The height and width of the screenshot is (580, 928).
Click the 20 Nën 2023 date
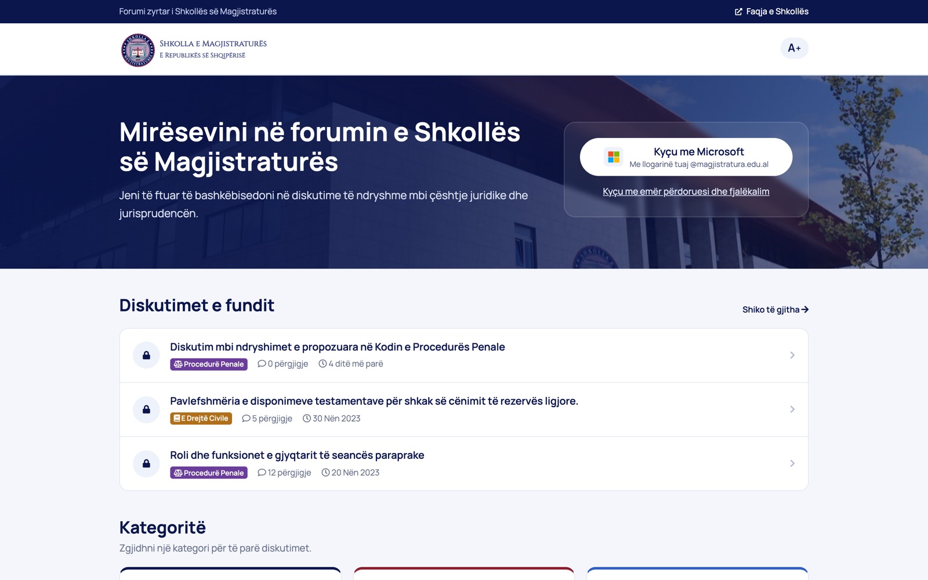[351, 473]
